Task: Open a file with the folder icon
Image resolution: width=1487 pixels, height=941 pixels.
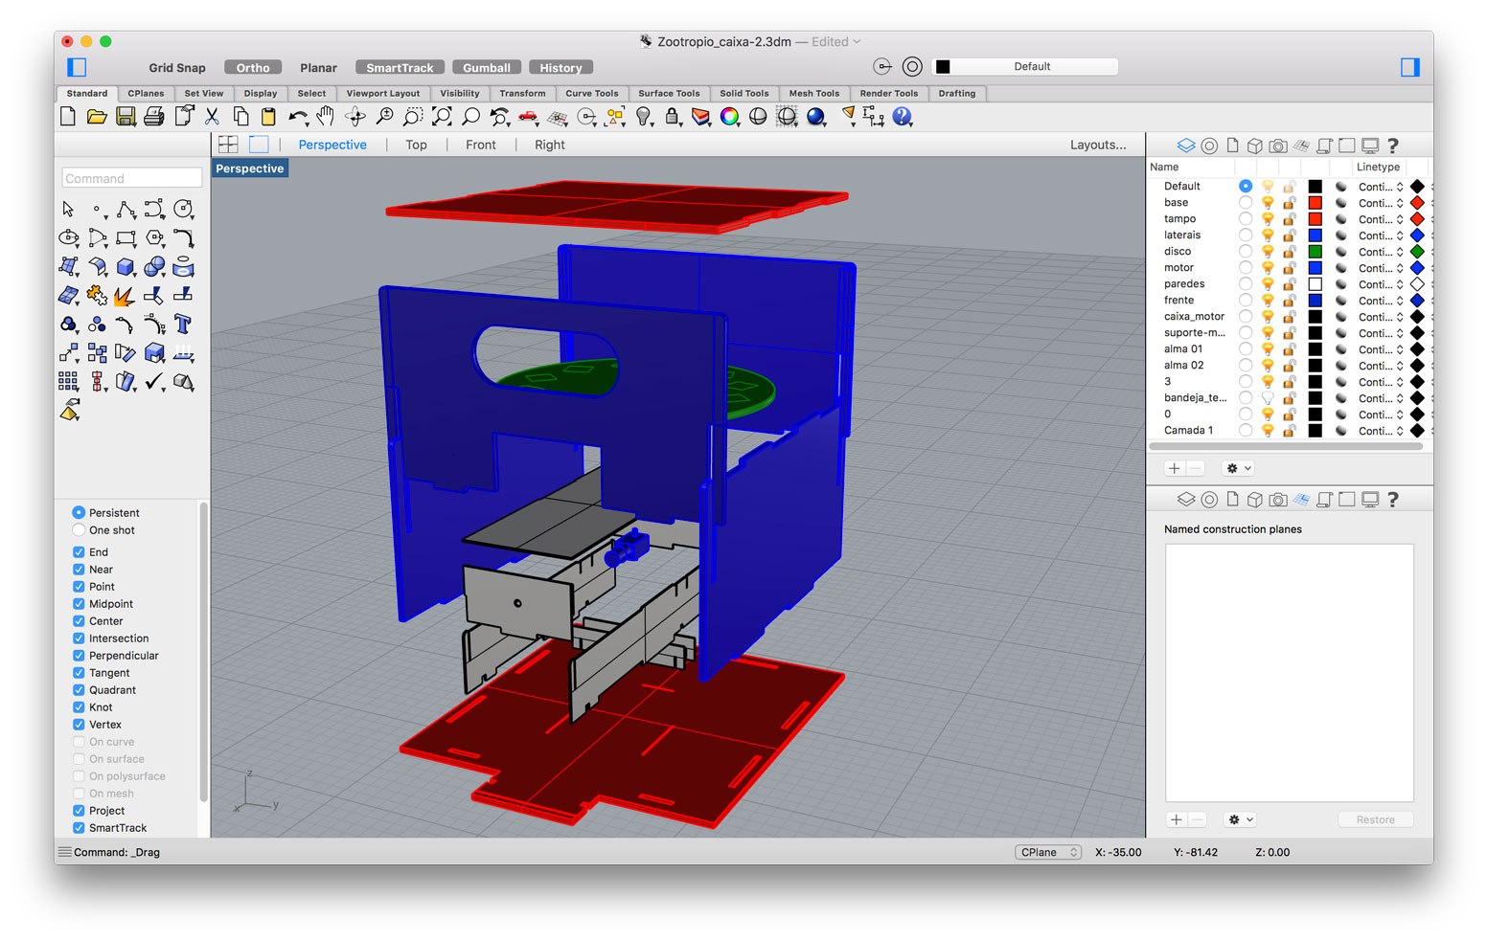Action: coord(97,117)
